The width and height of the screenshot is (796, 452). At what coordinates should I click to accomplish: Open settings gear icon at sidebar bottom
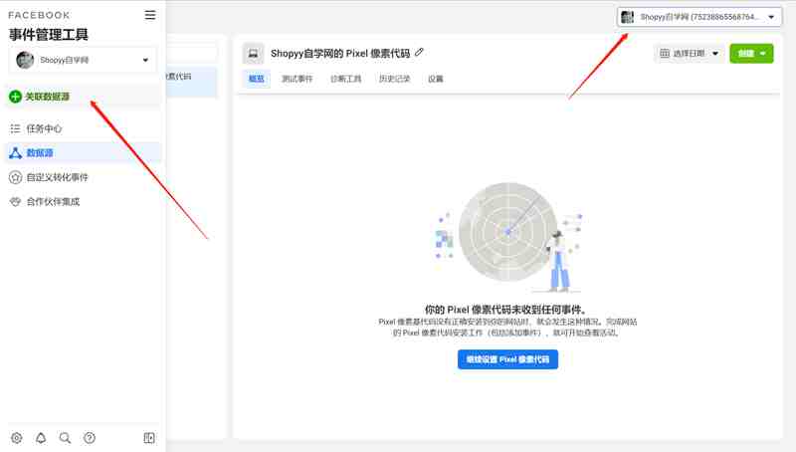pos(17,438)
